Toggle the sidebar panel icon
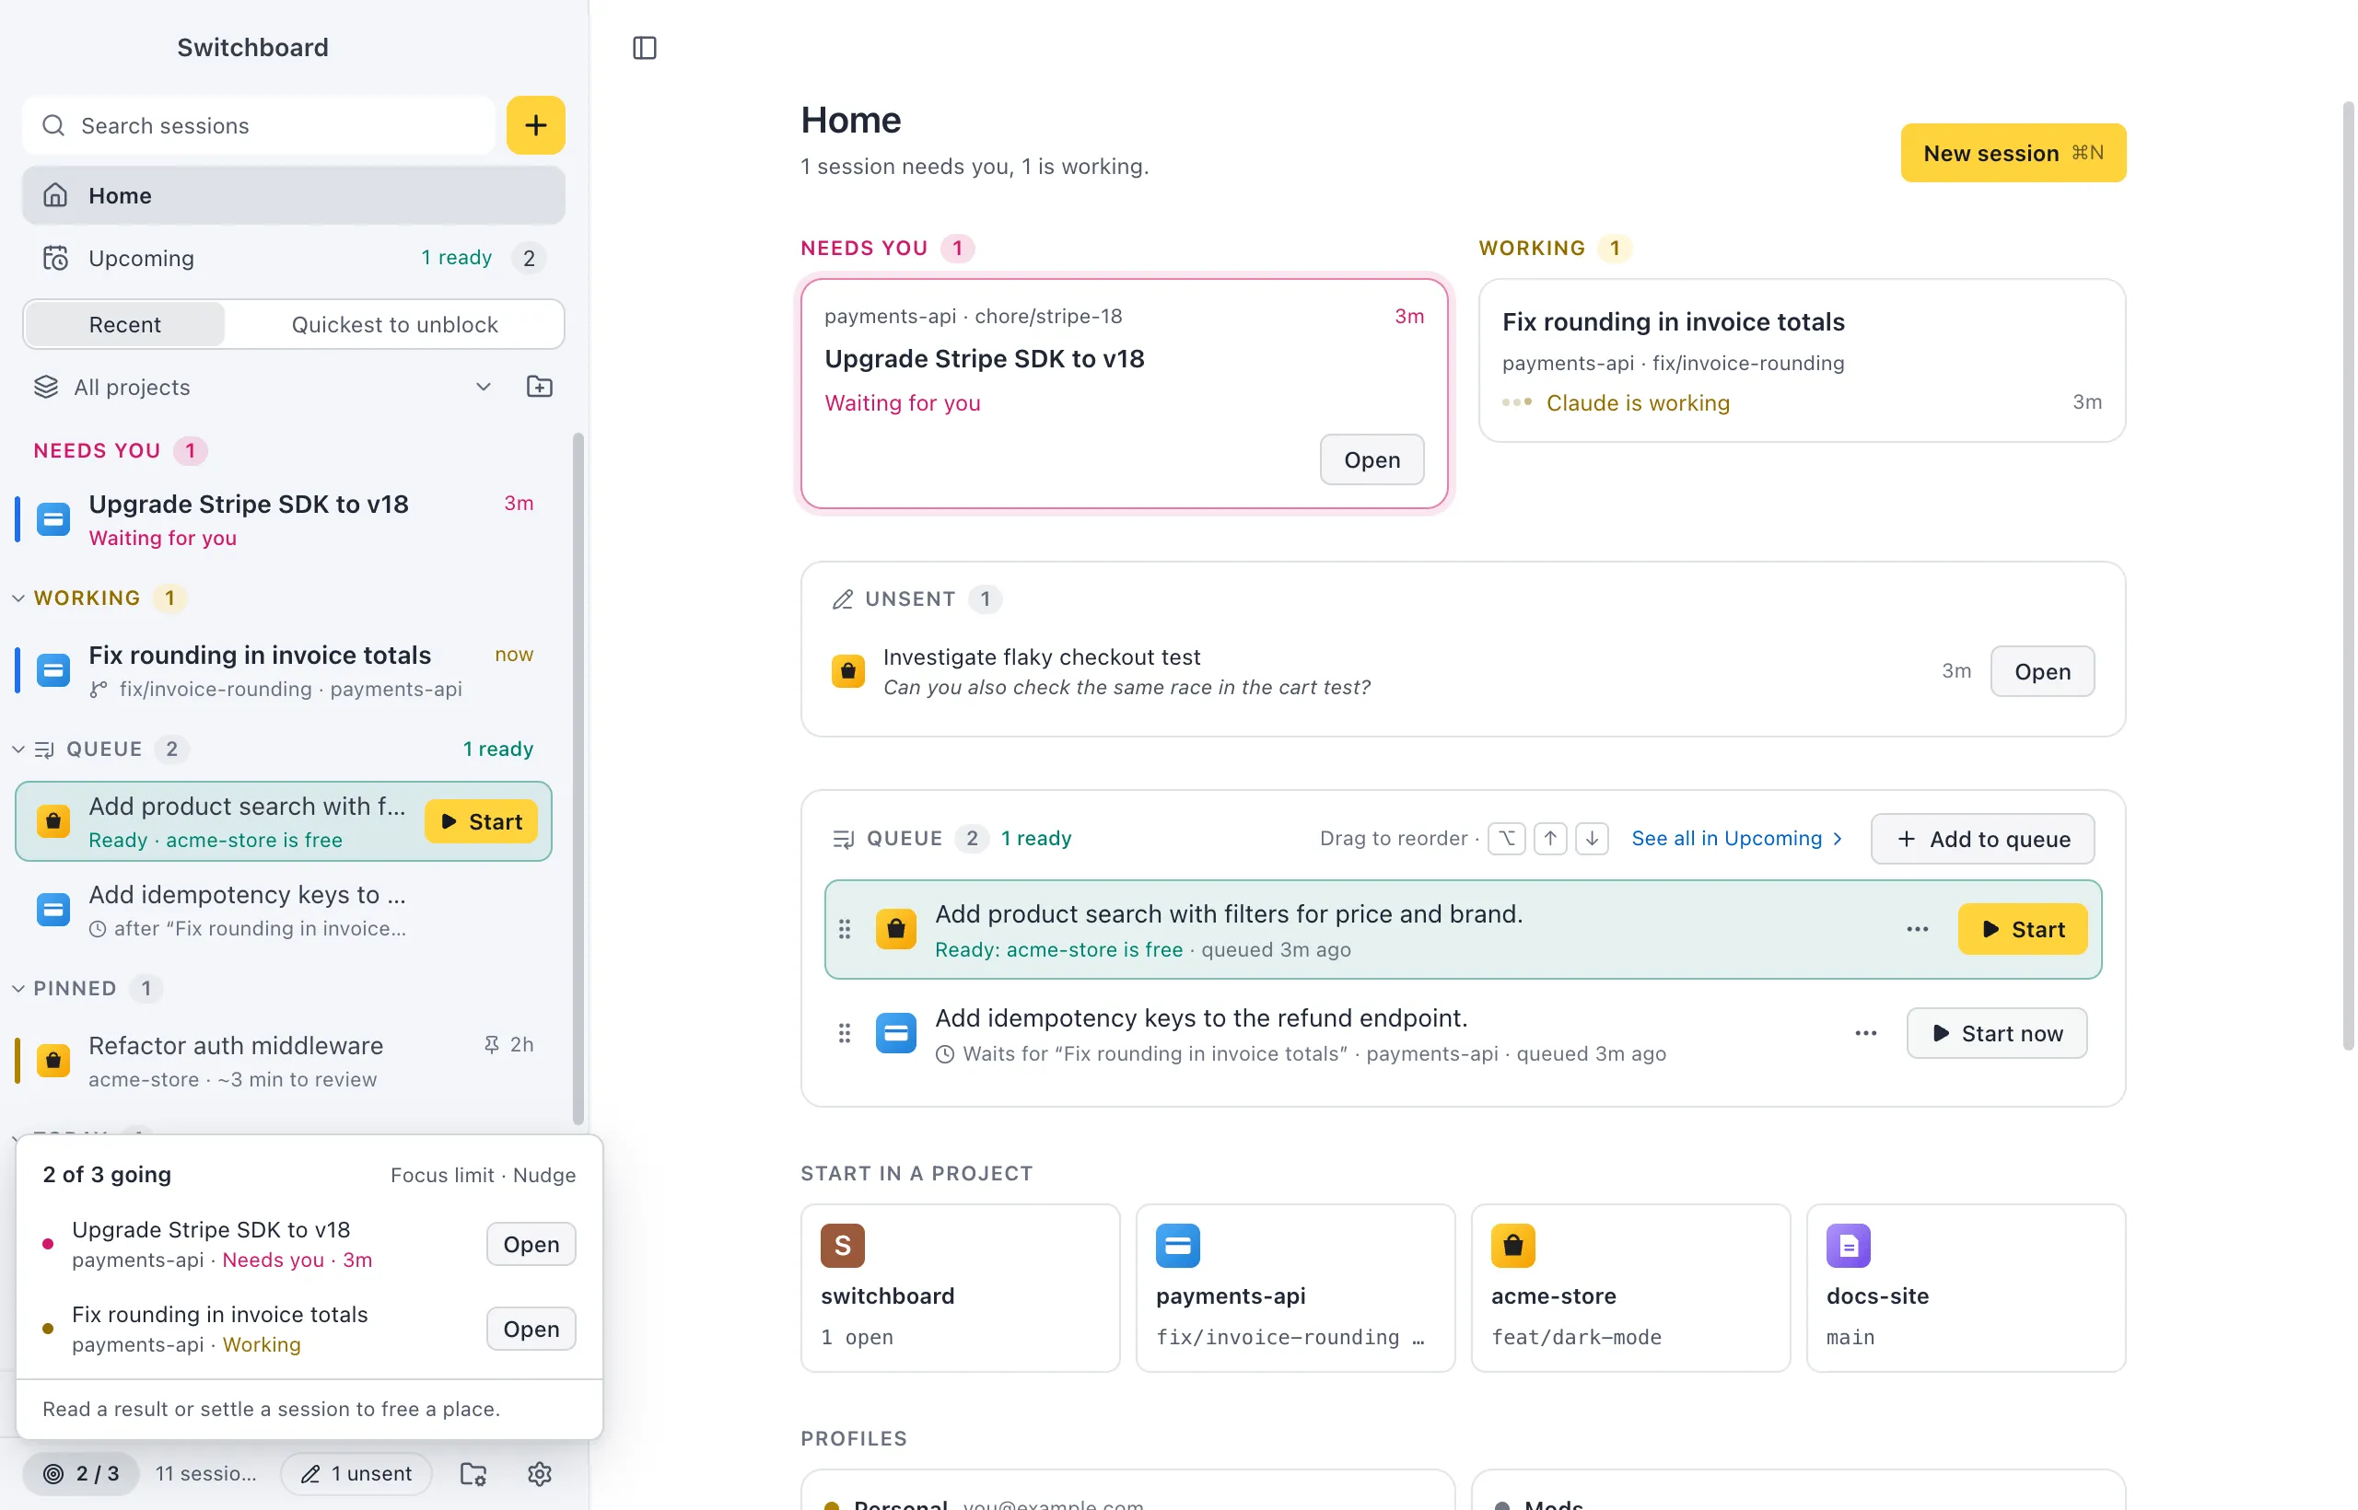The height and width of the screenshot is (1510, 2358). [645, 47]
